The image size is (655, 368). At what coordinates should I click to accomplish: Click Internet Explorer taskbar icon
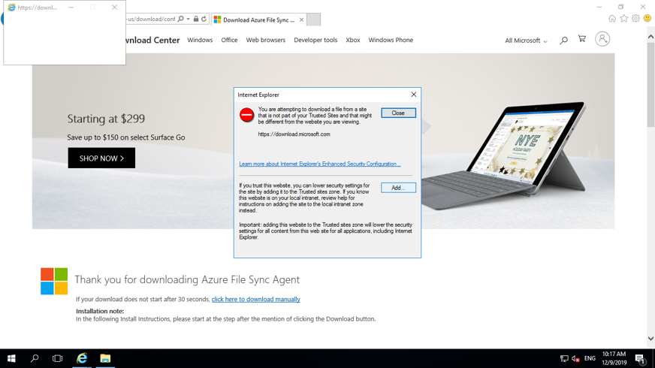click(x=82, y=358)
